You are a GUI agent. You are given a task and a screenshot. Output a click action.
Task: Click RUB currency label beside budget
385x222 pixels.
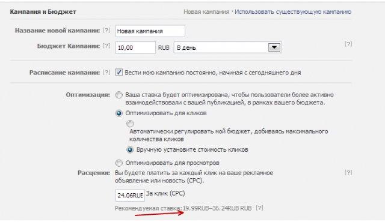[x=164, y=48]
